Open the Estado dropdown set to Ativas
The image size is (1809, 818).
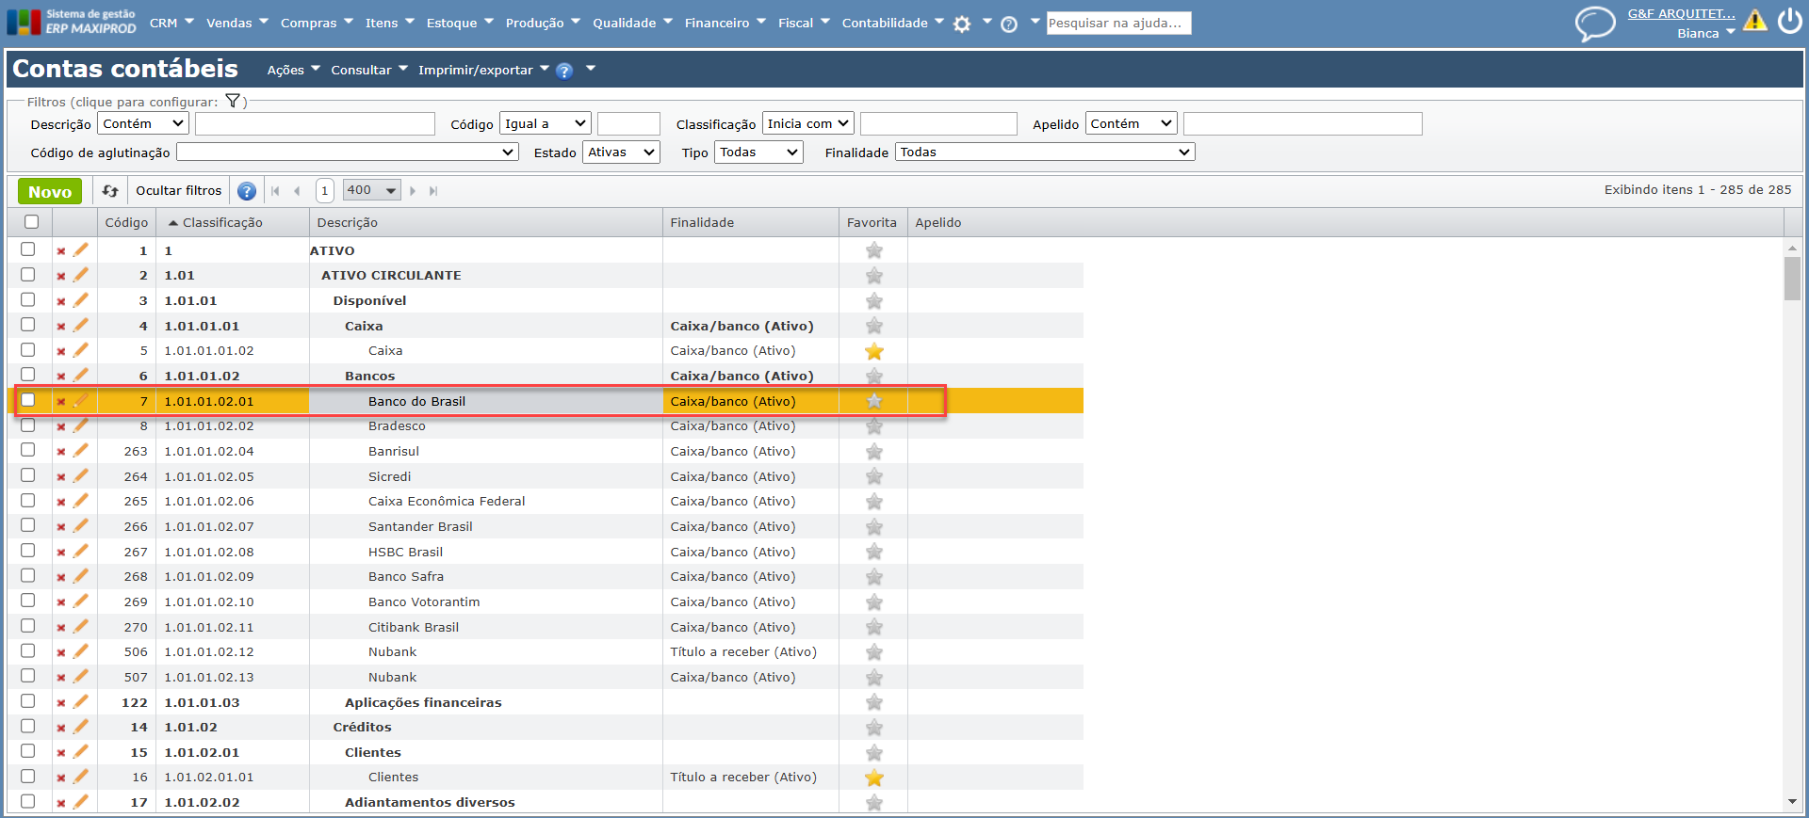621,152
